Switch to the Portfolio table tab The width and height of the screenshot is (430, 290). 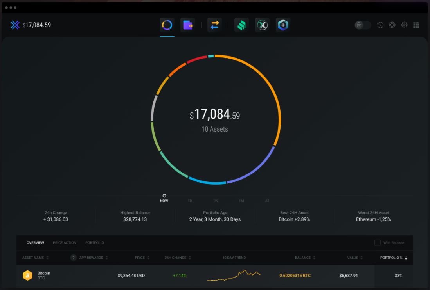click(x=95, y=243)
